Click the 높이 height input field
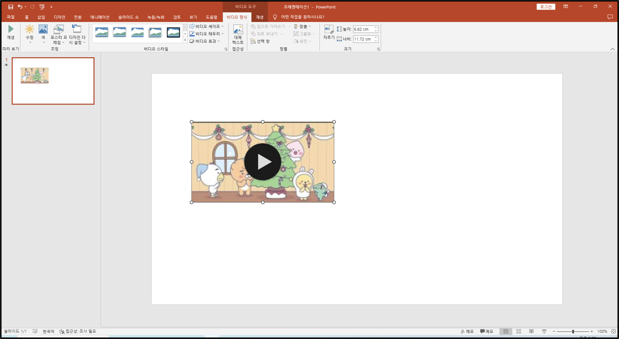This screenshot has width=619, height=339. [363, 29]
